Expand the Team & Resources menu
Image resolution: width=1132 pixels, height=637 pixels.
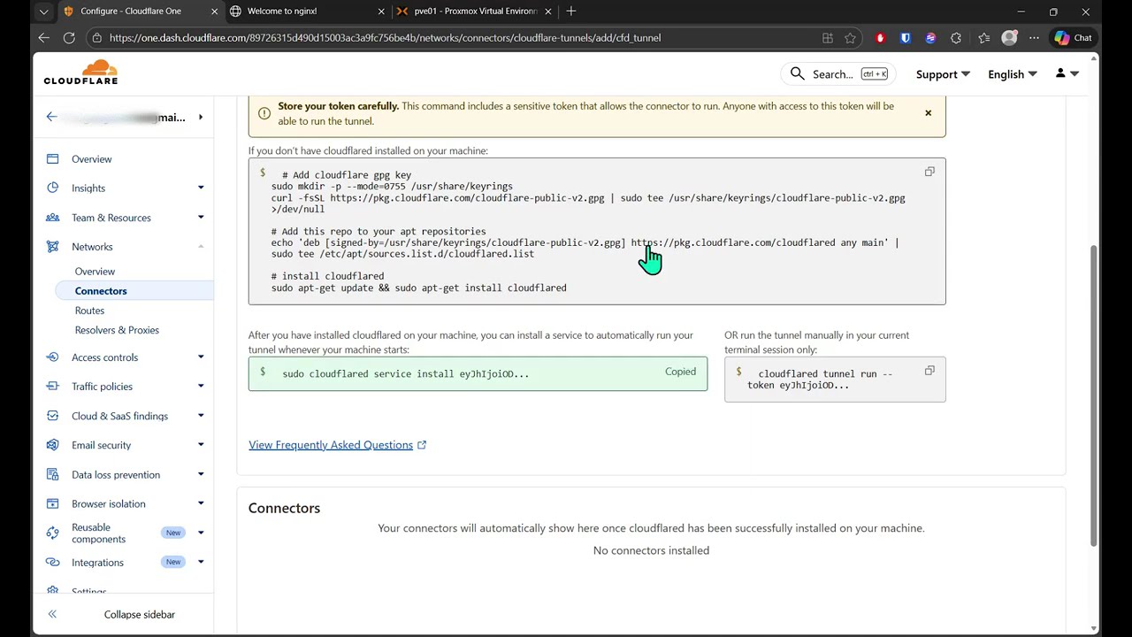[x=201, y=218]
